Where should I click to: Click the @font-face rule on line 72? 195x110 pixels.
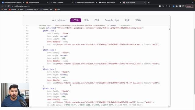49,50
